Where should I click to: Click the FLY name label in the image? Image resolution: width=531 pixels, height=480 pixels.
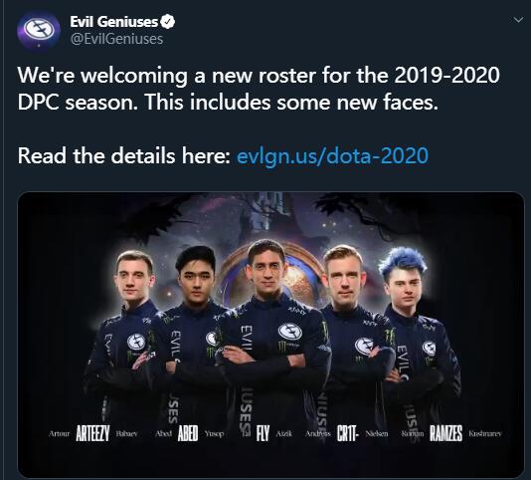(263, 433)
